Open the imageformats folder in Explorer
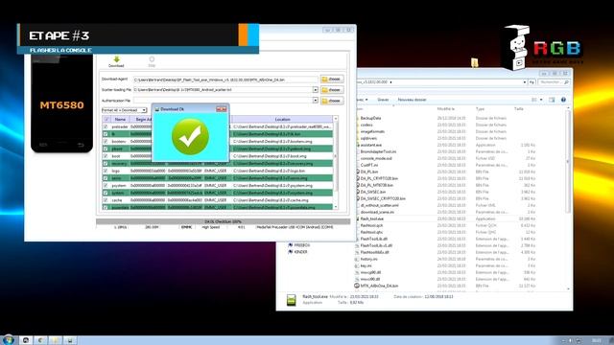This screenshot has width=614, height=345. tap(372, 131)
